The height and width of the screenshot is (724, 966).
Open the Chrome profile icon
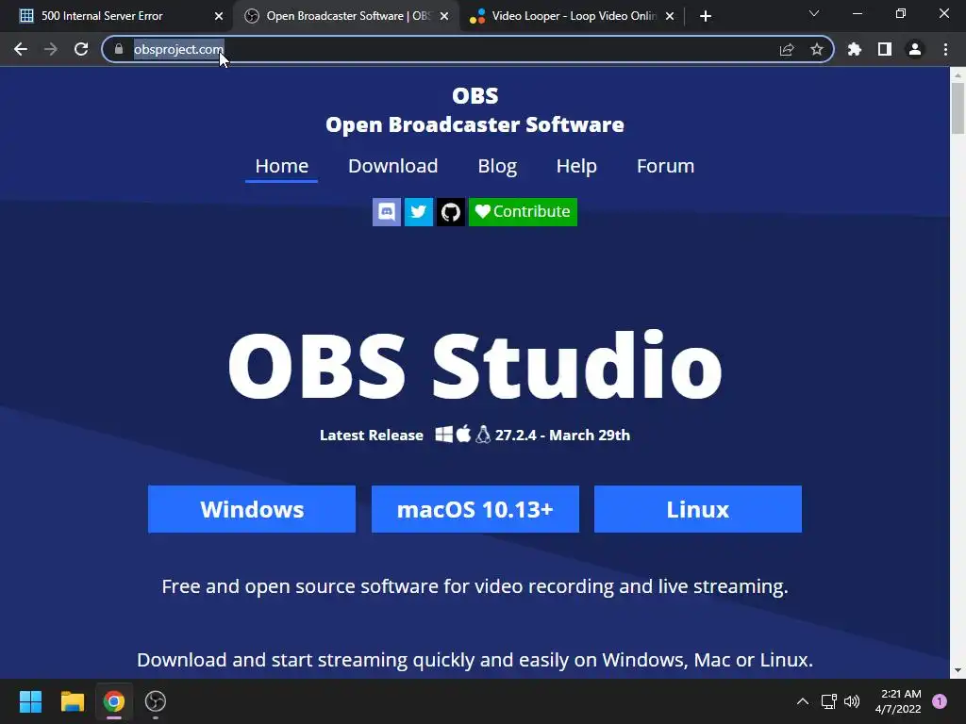pyautogui.click(x=915, y=49)
